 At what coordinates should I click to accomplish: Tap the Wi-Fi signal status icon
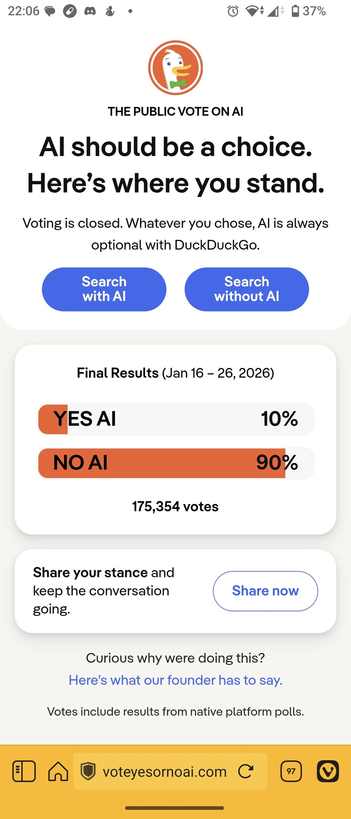[x=253, y=11]
